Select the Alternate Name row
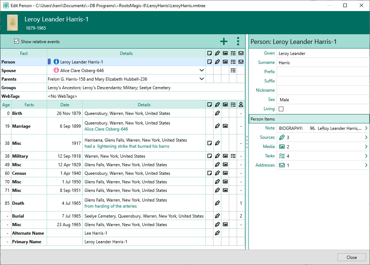Viewport: 370px width, 265px height. click(x=28, y=233)
